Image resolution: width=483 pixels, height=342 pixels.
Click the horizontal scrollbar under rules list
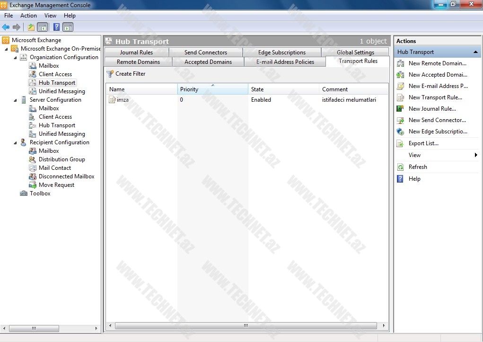tap(246, 325)
